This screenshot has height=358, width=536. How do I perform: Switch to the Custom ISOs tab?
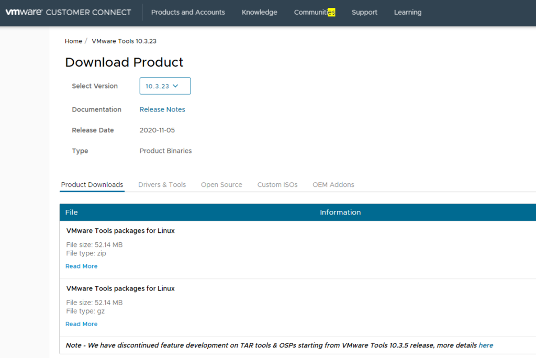pyautogui.click(x=277, y=185)
